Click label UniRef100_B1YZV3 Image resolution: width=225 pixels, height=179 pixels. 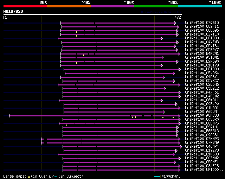202,151
